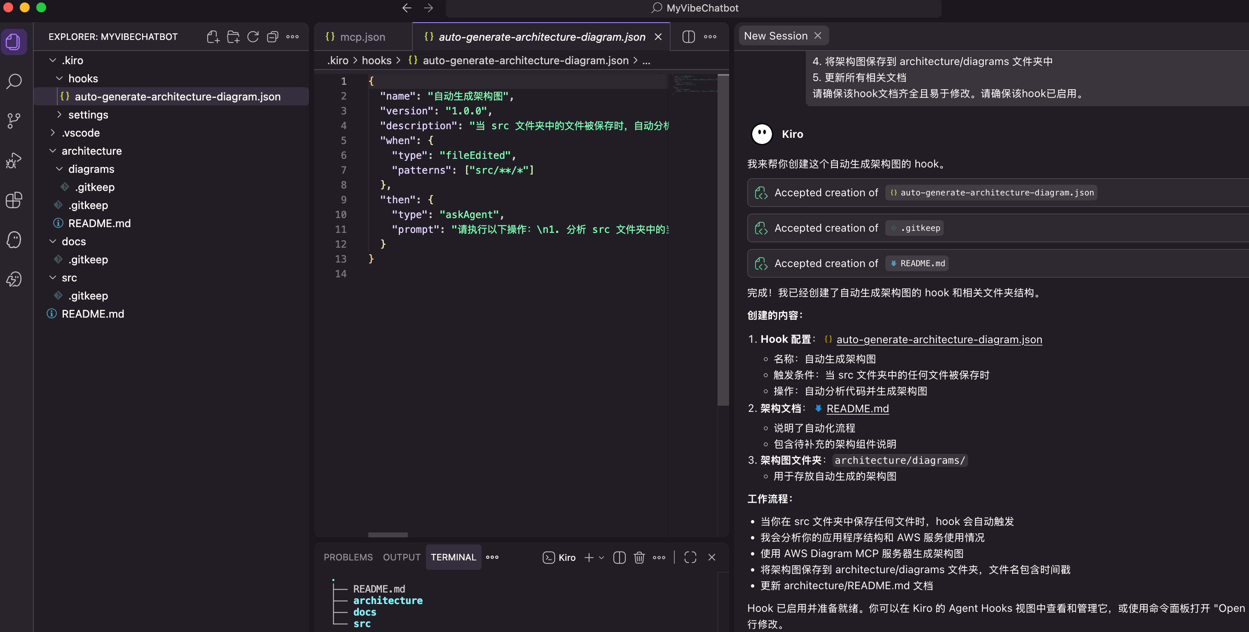Open auto-generate-architecture-diagram.json link in Hook 配置
The height and width of the screenshot is (632, 1249).
click(939, 339)
